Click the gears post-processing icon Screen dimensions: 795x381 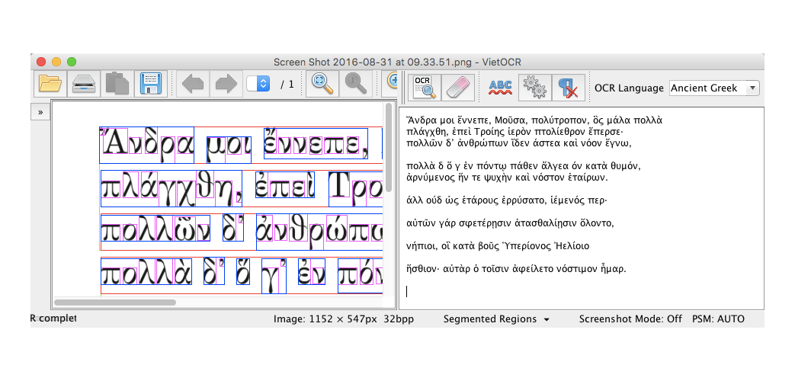(x=534, y=88)
